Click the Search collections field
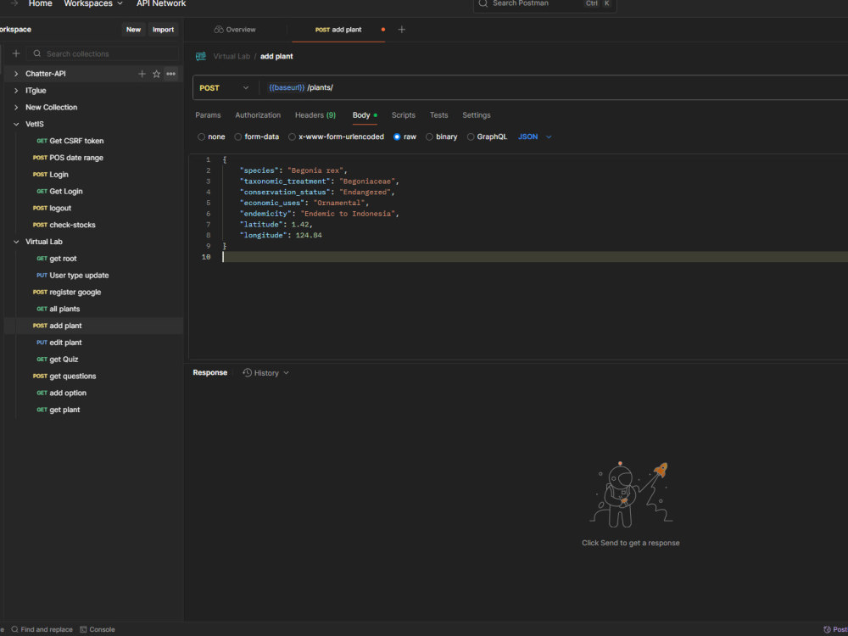 point(103,53)
